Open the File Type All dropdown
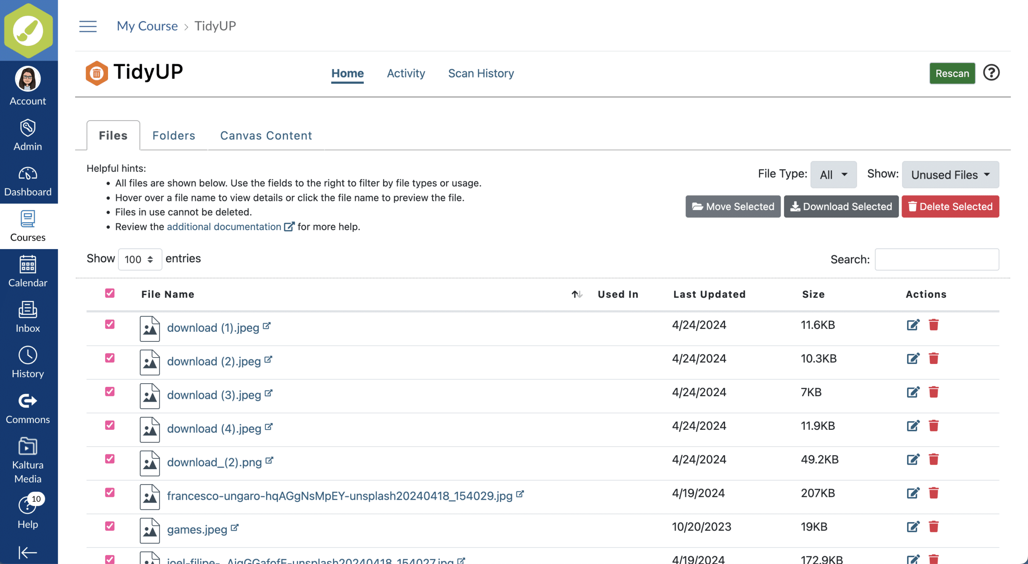The image size is (1028, 564). click(x=833, y=175)
